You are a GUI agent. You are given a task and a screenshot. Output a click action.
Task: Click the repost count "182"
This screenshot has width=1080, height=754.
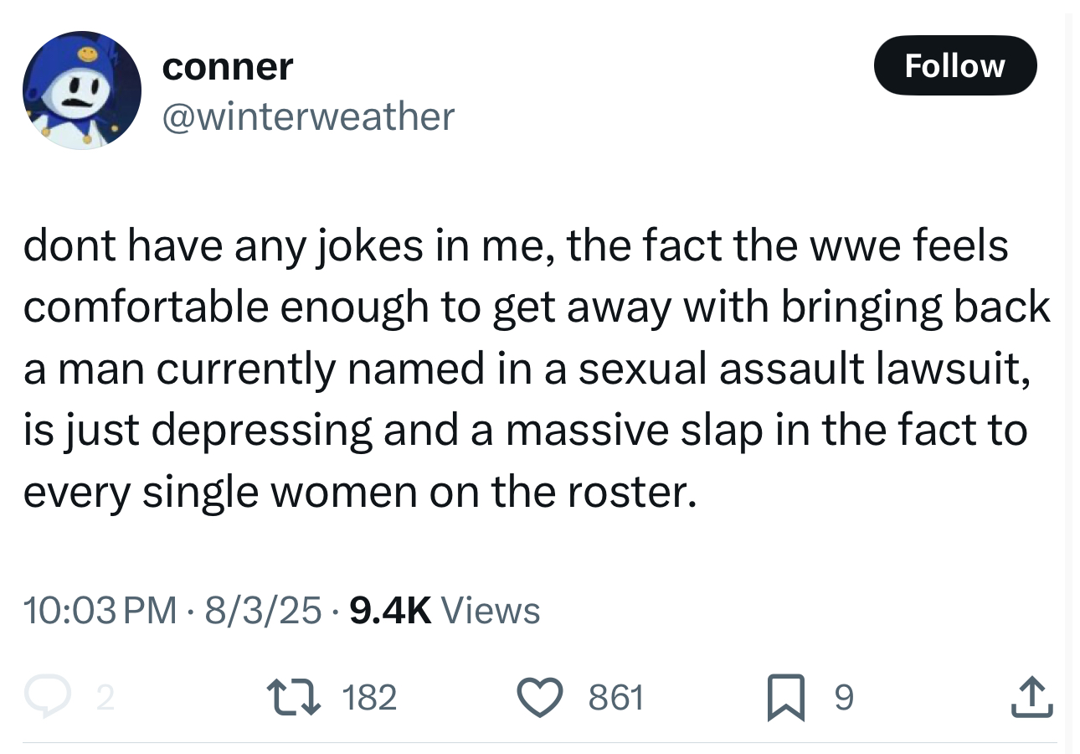pos(368,696)
